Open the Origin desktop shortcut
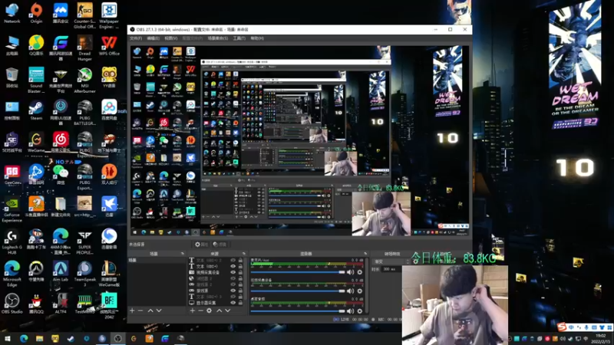The width and height of the screenshot is (614, 345). pos(36,14)
